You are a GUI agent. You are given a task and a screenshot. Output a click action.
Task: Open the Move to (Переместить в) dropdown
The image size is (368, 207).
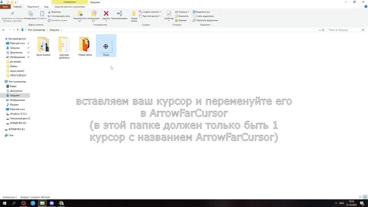click(80, 16)
